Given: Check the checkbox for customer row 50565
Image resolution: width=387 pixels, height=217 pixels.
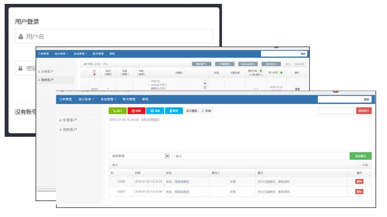Looking at the screenshot, I should click(85, 89).
